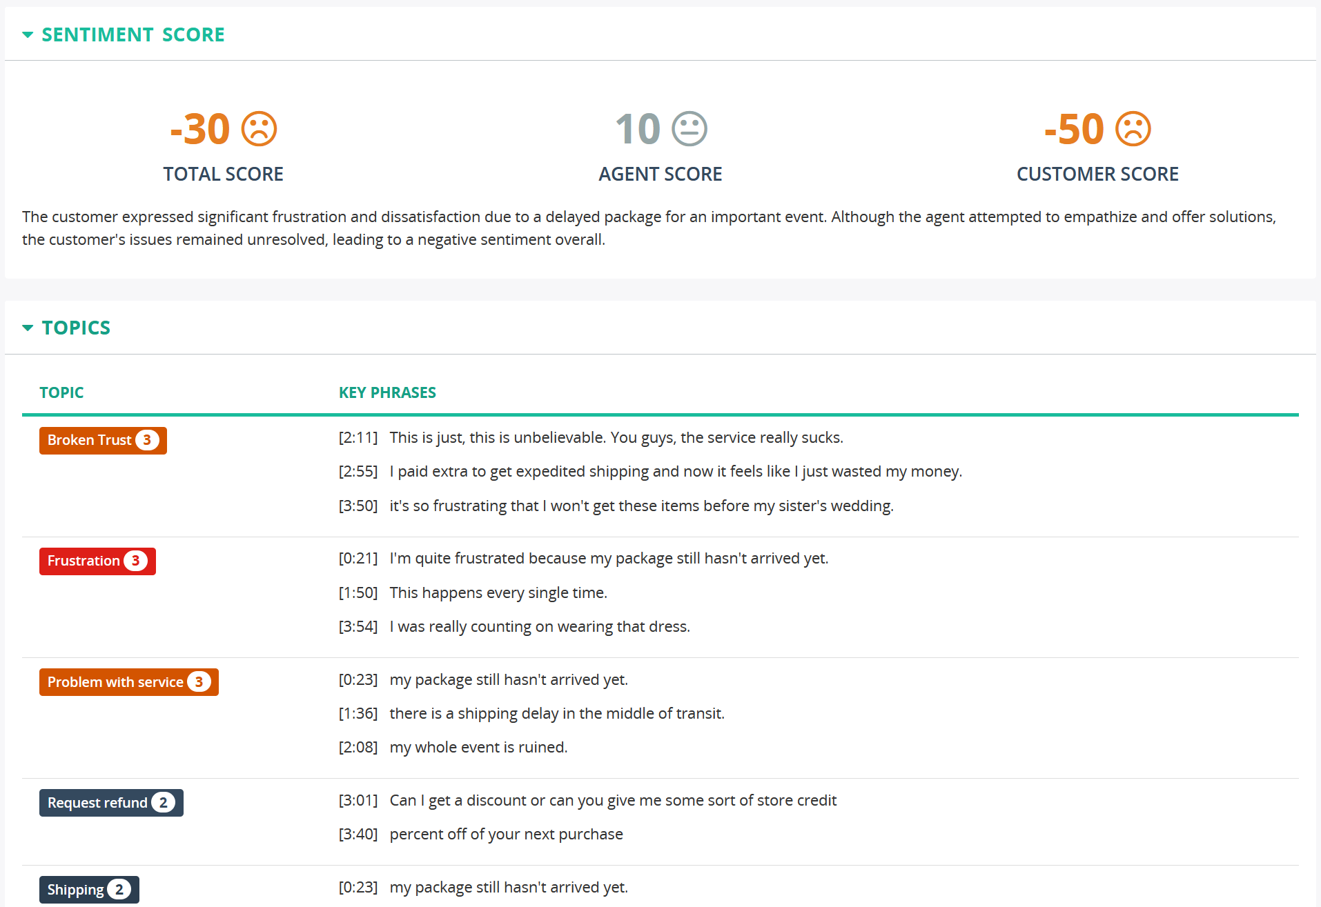Toggle the Frustration topic tag
This screenshot has height=907, width=1321.
83,561
